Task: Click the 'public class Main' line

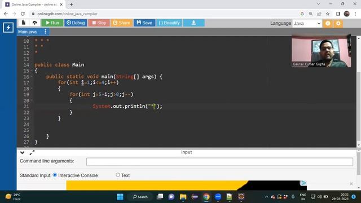Action: (59, 65)
